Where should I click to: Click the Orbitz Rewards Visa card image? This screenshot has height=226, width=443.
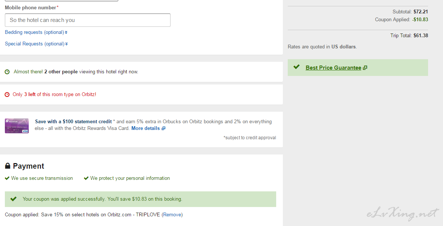pos(17,126)
